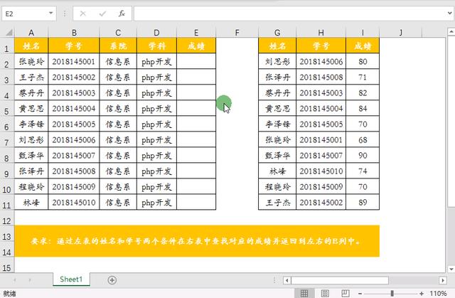
Task: Click the horizontal scrollbar left arrow
Action: [287, 280]
